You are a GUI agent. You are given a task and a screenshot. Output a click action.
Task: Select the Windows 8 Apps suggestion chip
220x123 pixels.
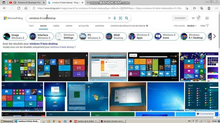(x=140, y=37)
